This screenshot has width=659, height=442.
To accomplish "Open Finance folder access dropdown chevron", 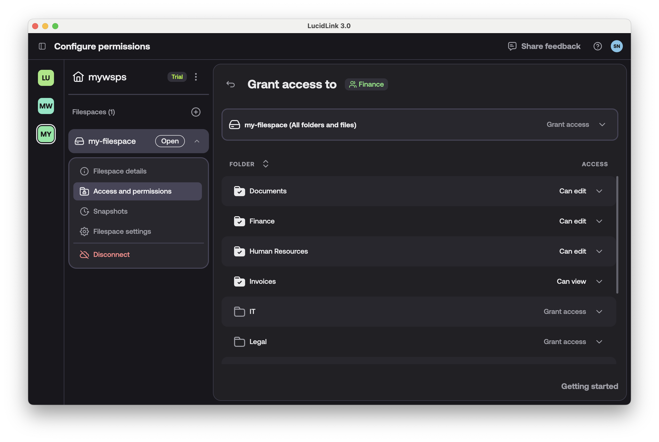I will 599,221.
